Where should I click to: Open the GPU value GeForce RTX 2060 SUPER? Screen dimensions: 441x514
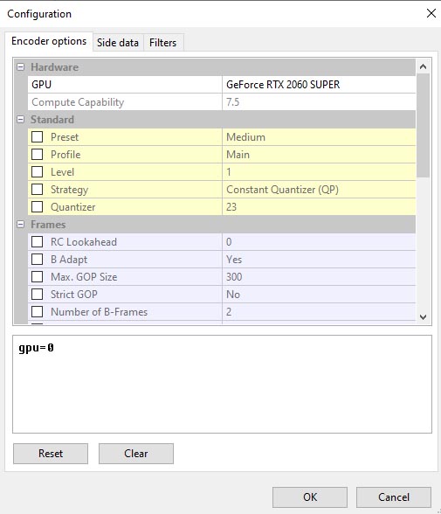click(319, 85)
